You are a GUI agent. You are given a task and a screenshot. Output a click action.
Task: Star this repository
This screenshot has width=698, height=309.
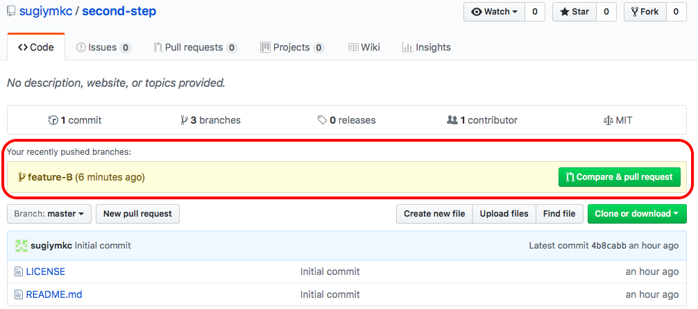pos(574,12)
